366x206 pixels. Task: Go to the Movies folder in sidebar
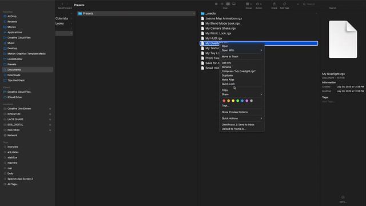(x=11, y=27)
